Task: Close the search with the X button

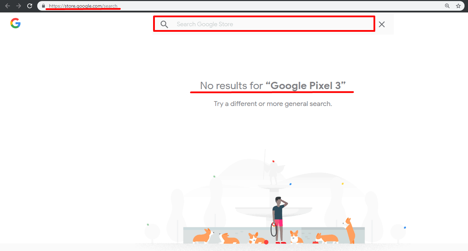Action: tap(382, 24)
